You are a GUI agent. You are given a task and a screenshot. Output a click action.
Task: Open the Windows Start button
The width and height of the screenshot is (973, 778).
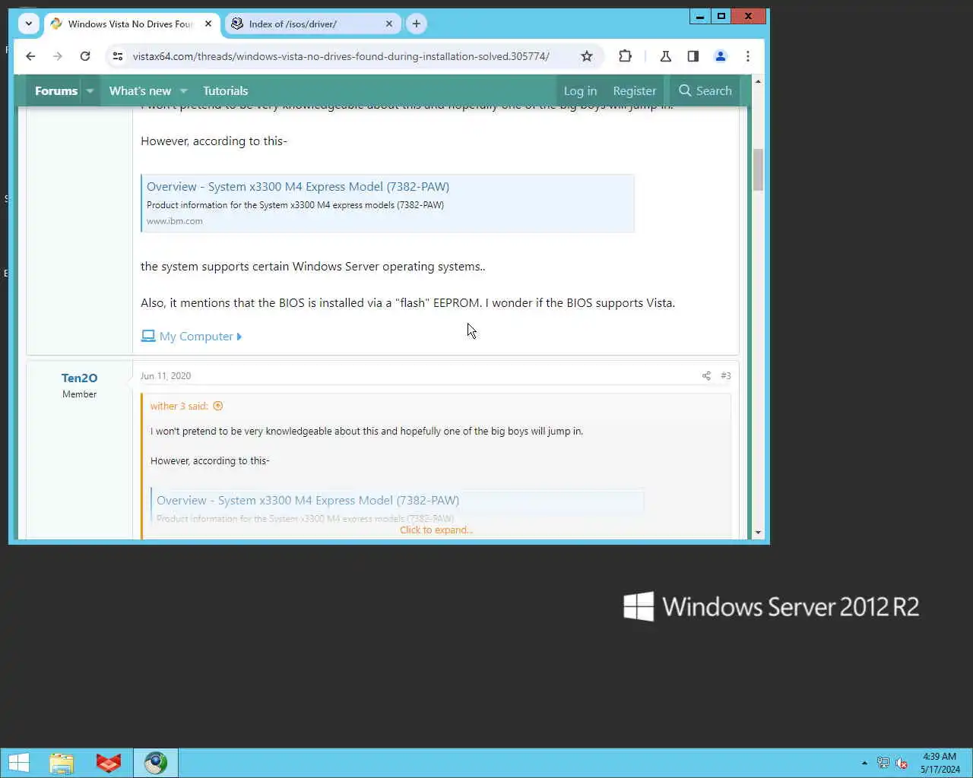click(x=18, y=763)
